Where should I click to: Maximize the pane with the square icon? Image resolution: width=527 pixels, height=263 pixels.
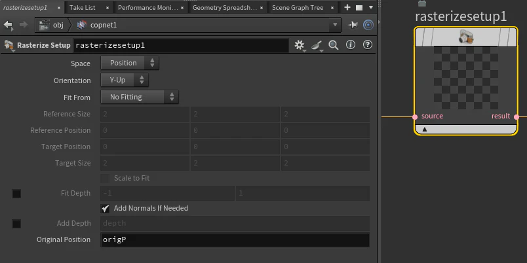[x=359, y=7]
